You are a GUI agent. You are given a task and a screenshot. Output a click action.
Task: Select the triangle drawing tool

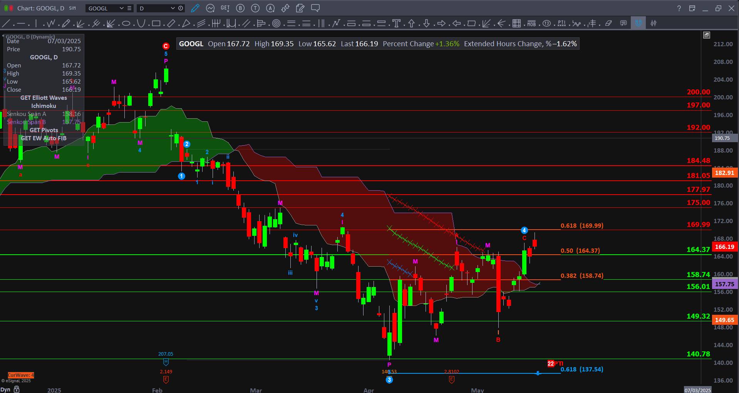tap(186, 24)
